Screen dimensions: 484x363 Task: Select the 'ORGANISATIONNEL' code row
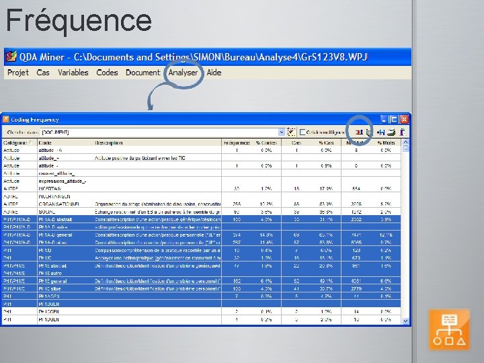pos(201,204)
